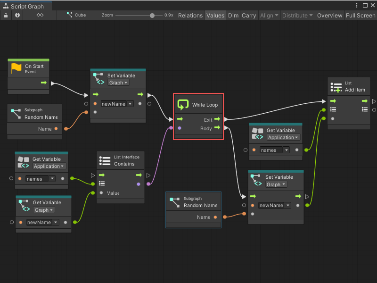Activate Full Screen mode
Viewport: 377px width, 283px height.
361,15
